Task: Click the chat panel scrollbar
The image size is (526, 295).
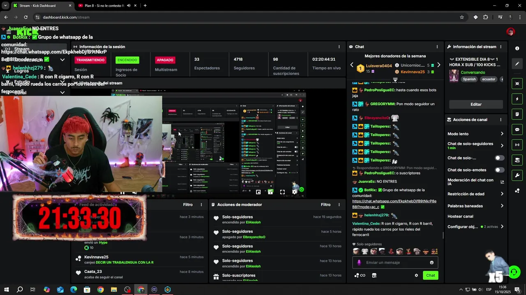Action: (443, 235)
